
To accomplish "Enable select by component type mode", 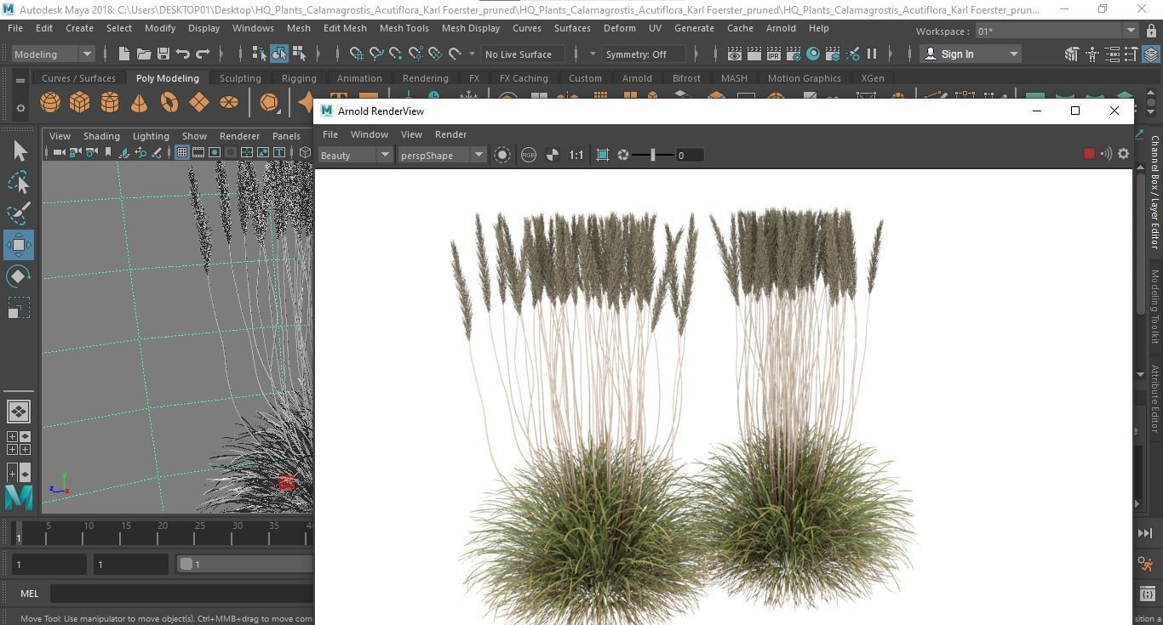I will click(x=299, y=54).
